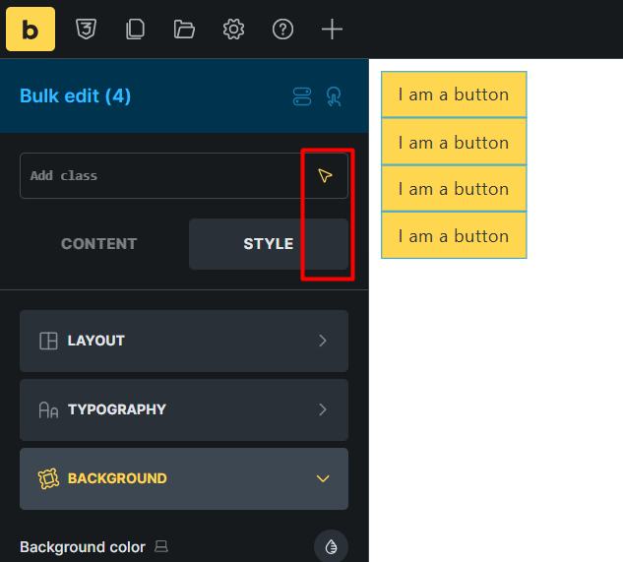Image resolution: width=623 pixels, height=562 pixels.
Task: Open the templates folder icon
Action: (x=184, y=29)
